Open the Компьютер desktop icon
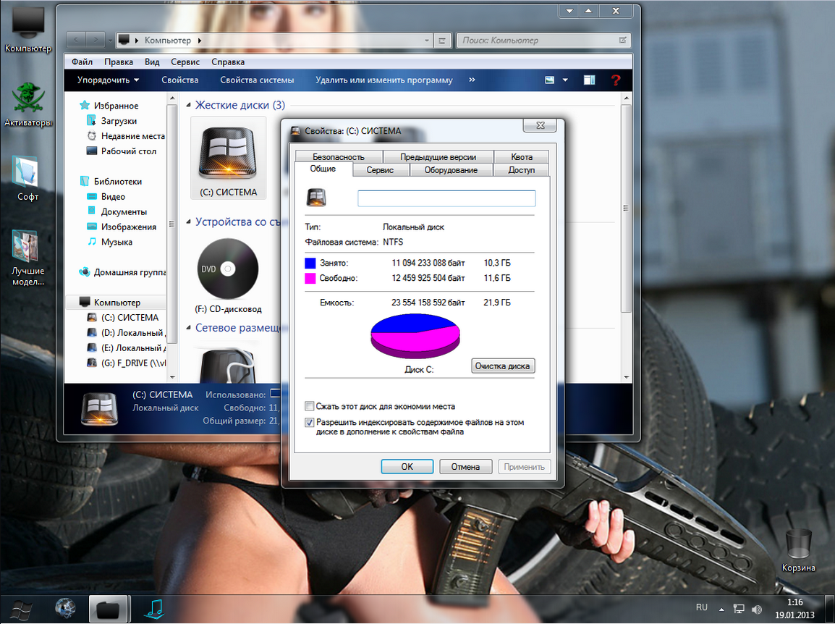 (x=27, y=29)
